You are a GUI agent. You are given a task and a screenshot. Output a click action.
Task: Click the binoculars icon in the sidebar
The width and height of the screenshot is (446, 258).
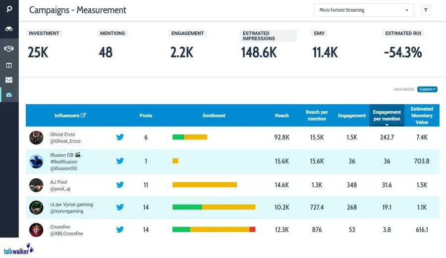pyautogui.click(x=9, y=29)
